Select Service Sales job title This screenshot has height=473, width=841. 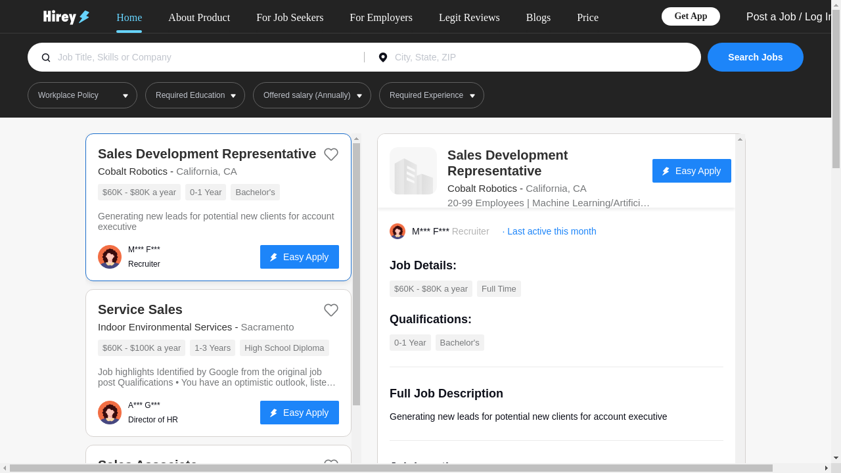[140, 309]
